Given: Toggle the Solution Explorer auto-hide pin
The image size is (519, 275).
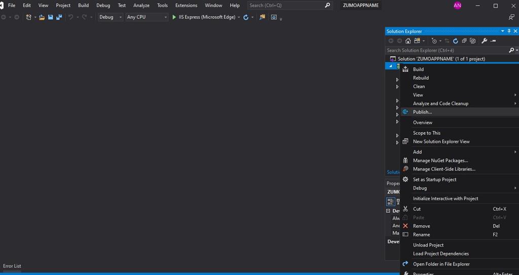Looking at the screenshot, I should (x=509, y=31).
